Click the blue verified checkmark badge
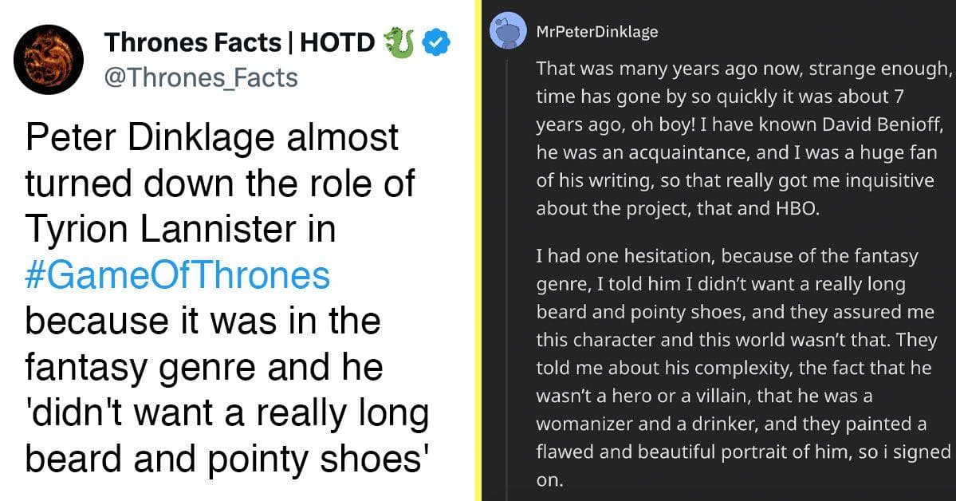 [436, 43]
